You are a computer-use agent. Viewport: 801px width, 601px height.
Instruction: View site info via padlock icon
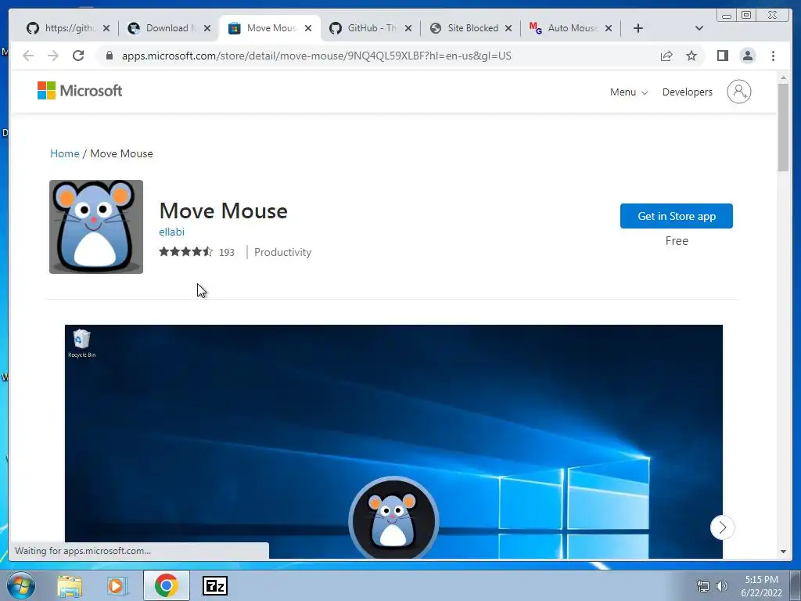tap(109, 56)
